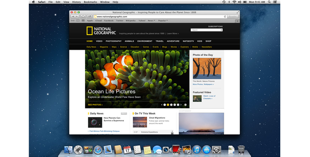Click the iCloud Tabs cloud icon
Screen dimensions: 310x157
tap(83, 17)
